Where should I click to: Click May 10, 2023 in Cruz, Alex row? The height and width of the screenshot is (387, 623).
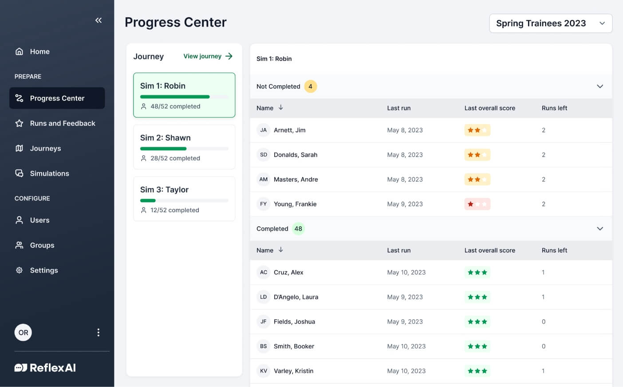click(x=406, y=272)
